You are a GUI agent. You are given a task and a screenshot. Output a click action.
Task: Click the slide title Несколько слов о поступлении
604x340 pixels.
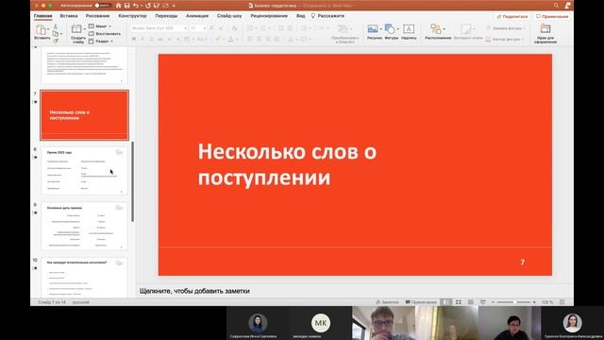[x=287, y=164]
